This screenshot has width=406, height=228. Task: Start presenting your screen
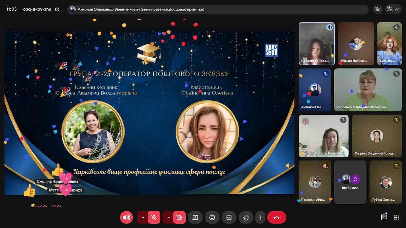195,218
